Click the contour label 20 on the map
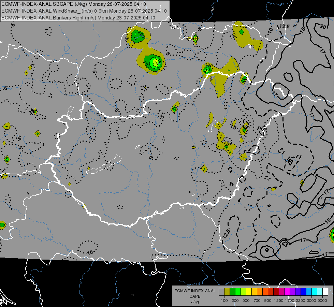The height and width of the screenshot is (307, 334). [323, 27]
